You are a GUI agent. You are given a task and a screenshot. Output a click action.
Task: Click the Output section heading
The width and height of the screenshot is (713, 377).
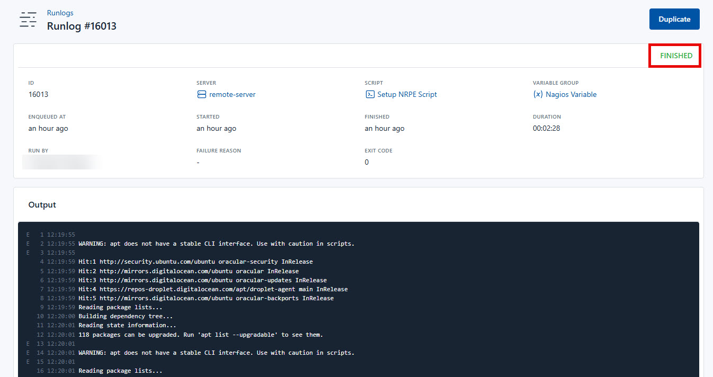pyautogui.click(x=42, y=204)
